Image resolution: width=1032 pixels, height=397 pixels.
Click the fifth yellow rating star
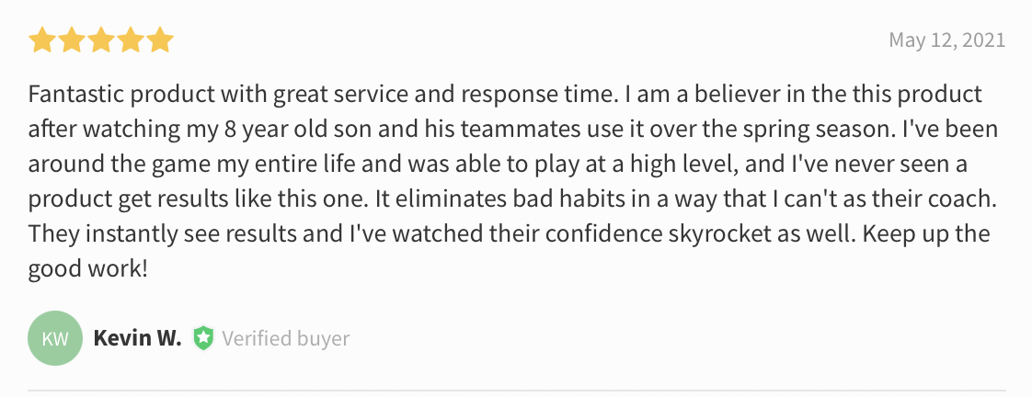point(160,40)
